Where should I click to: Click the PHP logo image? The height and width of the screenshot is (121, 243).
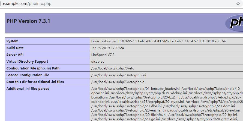(234, 23)
